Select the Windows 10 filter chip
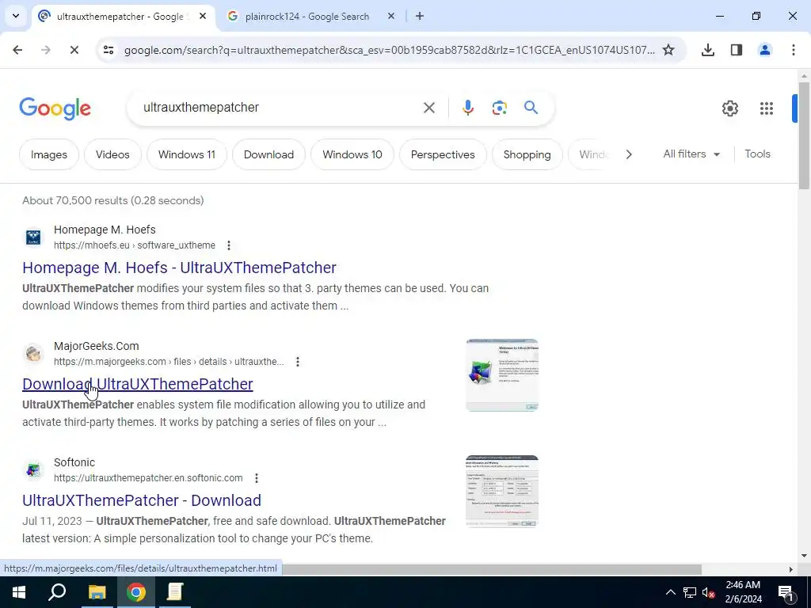This screenshot has height=608, width=811. [x=352, y=154]
